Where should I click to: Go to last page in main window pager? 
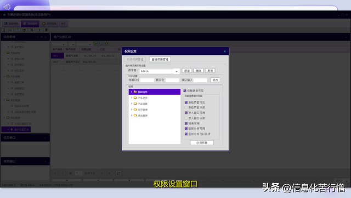tap(109, 173)
